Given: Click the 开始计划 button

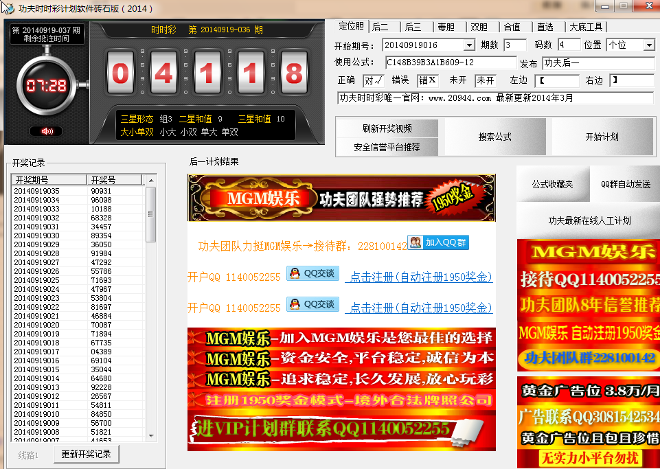Looking at the screenshot, I should 602,137.
